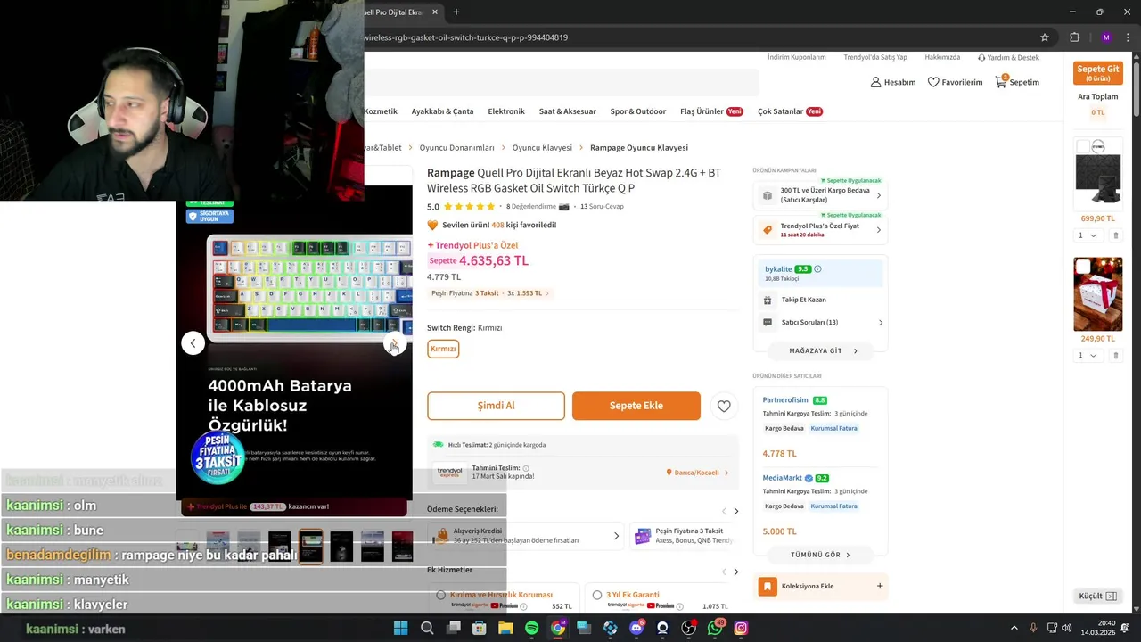Advance Ek Hizmetler carousel right
Image resolution: width=1141 pixels, height=642 pixels.
pos(735,572)
